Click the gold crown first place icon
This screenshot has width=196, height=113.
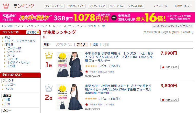(49, 56)
